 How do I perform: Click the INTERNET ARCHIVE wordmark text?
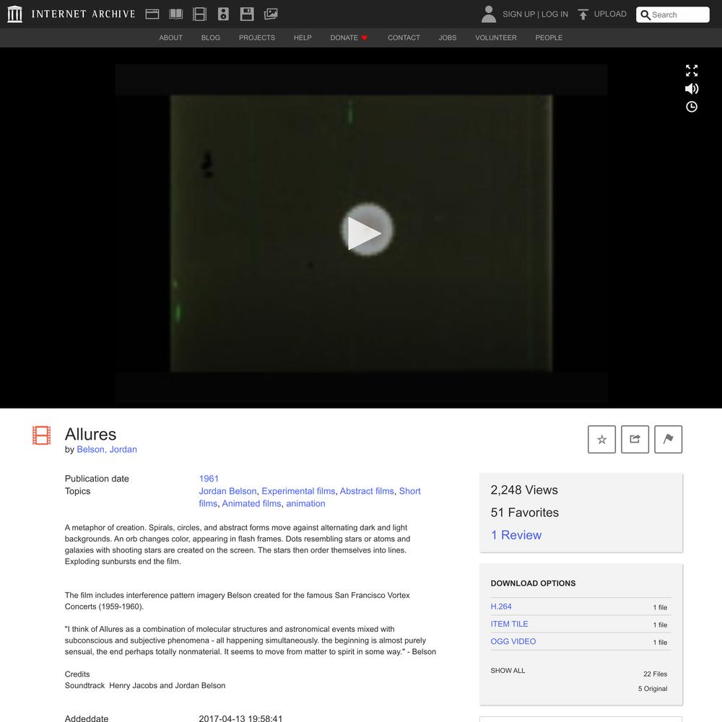[x=83, y=14]
